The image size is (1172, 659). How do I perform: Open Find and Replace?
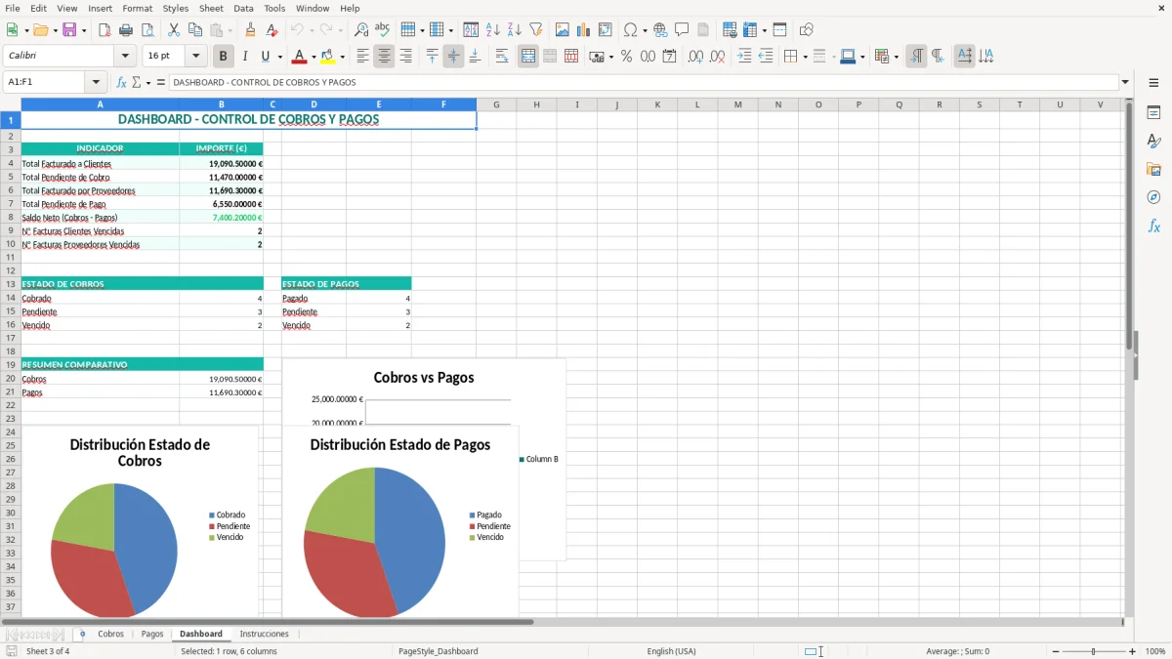pos(361,30)
